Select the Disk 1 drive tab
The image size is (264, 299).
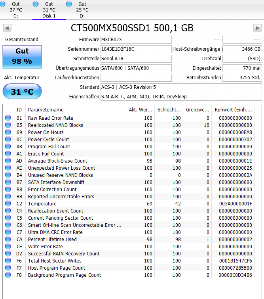click(49, 10)
